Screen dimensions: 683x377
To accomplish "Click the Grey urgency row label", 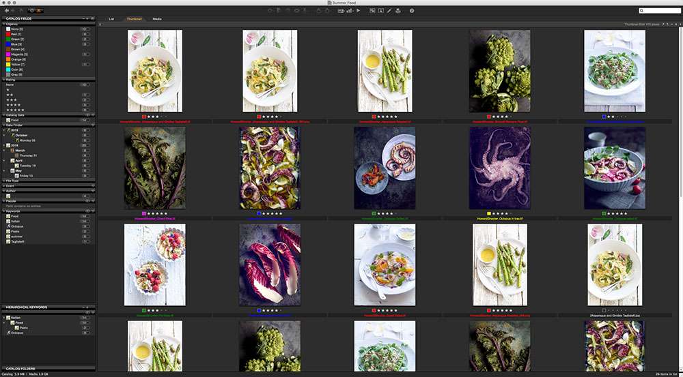I will click(x=17, y=75).
